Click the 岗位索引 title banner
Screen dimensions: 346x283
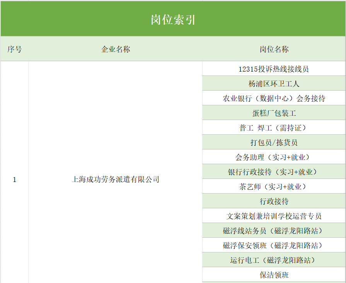(173, 20)
